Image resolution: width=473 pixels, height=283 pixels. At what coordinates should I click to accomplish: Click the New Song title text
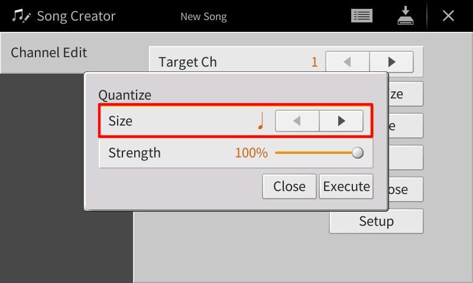tap(203, 17)
